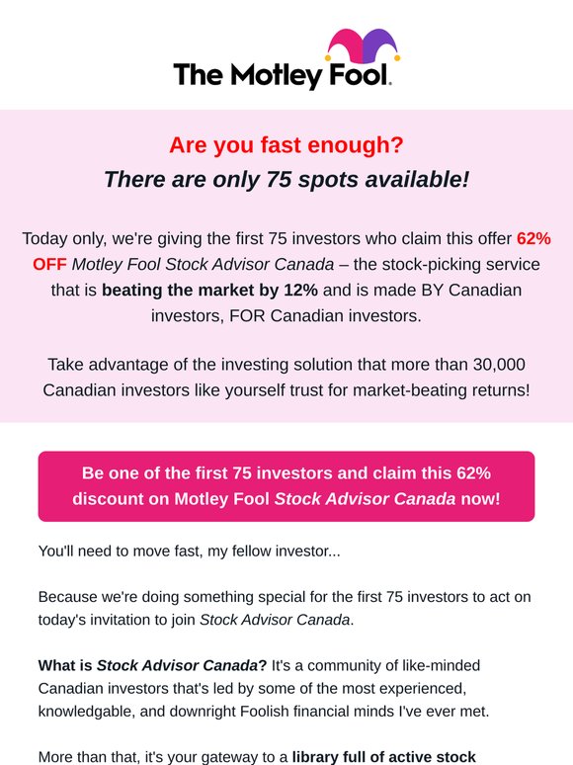This screenshot has height=765, width=573.
Task: Click 'You'll need to move fast' line
Action: click(190, 551)
